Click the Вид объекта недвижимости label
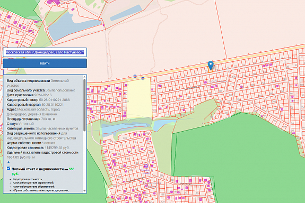This screenshot has width=305, height=203. (x=29, y=81)
